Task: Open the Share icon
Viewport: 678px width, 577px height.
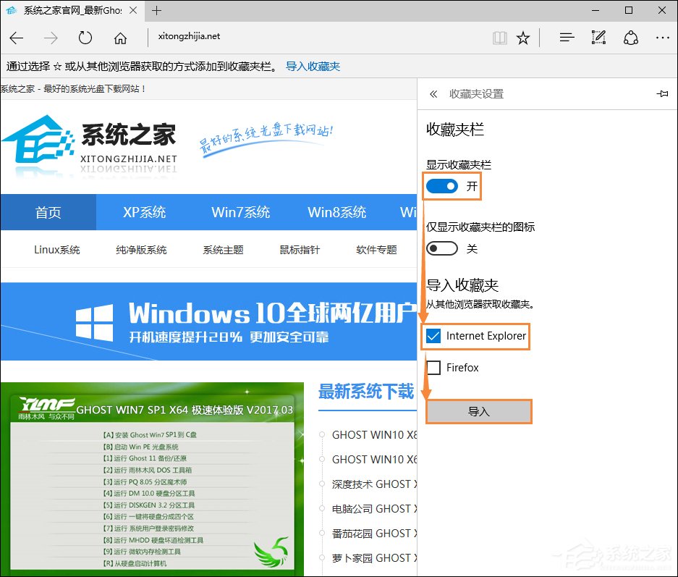Action: [x=631, y=37]
